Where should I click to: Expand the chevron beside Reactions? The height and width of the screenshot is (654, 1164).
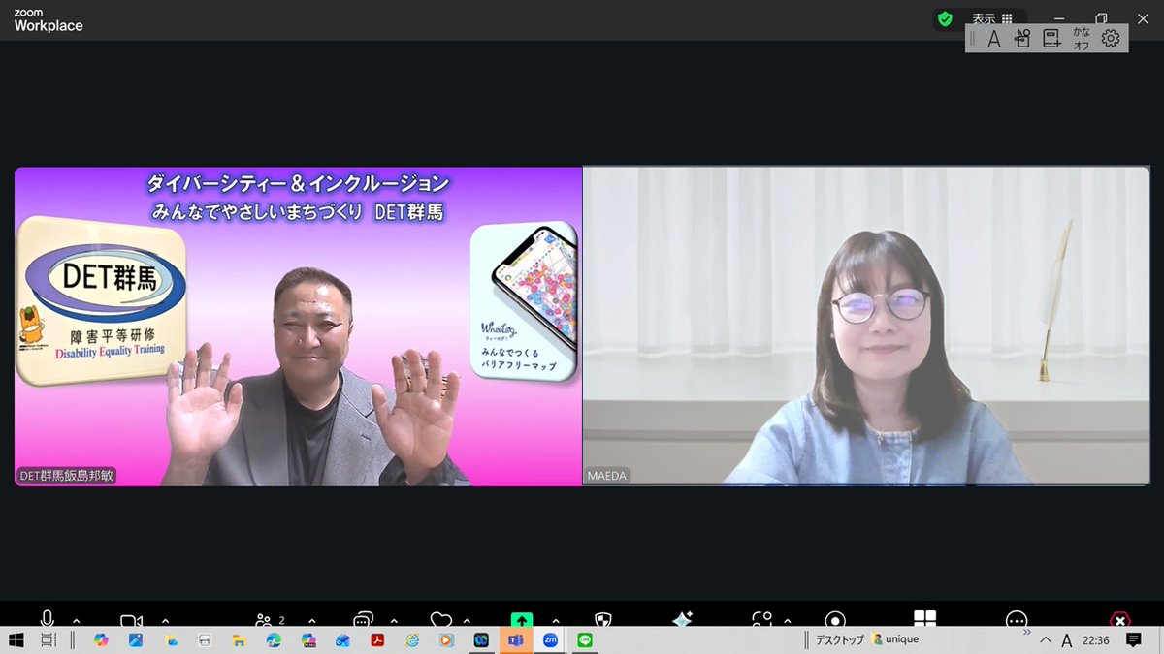click(467, 620)
